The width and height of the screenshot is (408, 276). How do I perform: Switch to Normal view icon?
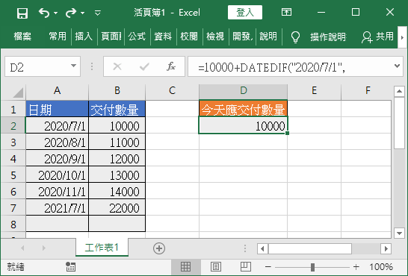tap(185, 266)
